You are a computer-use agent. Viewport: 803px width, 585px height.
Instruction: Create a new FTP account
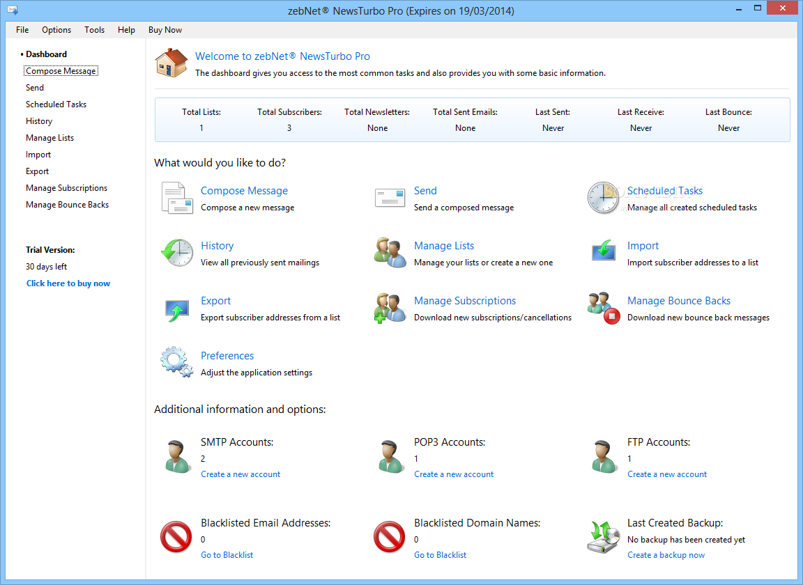pyautogui.click(x=667, y=474)
